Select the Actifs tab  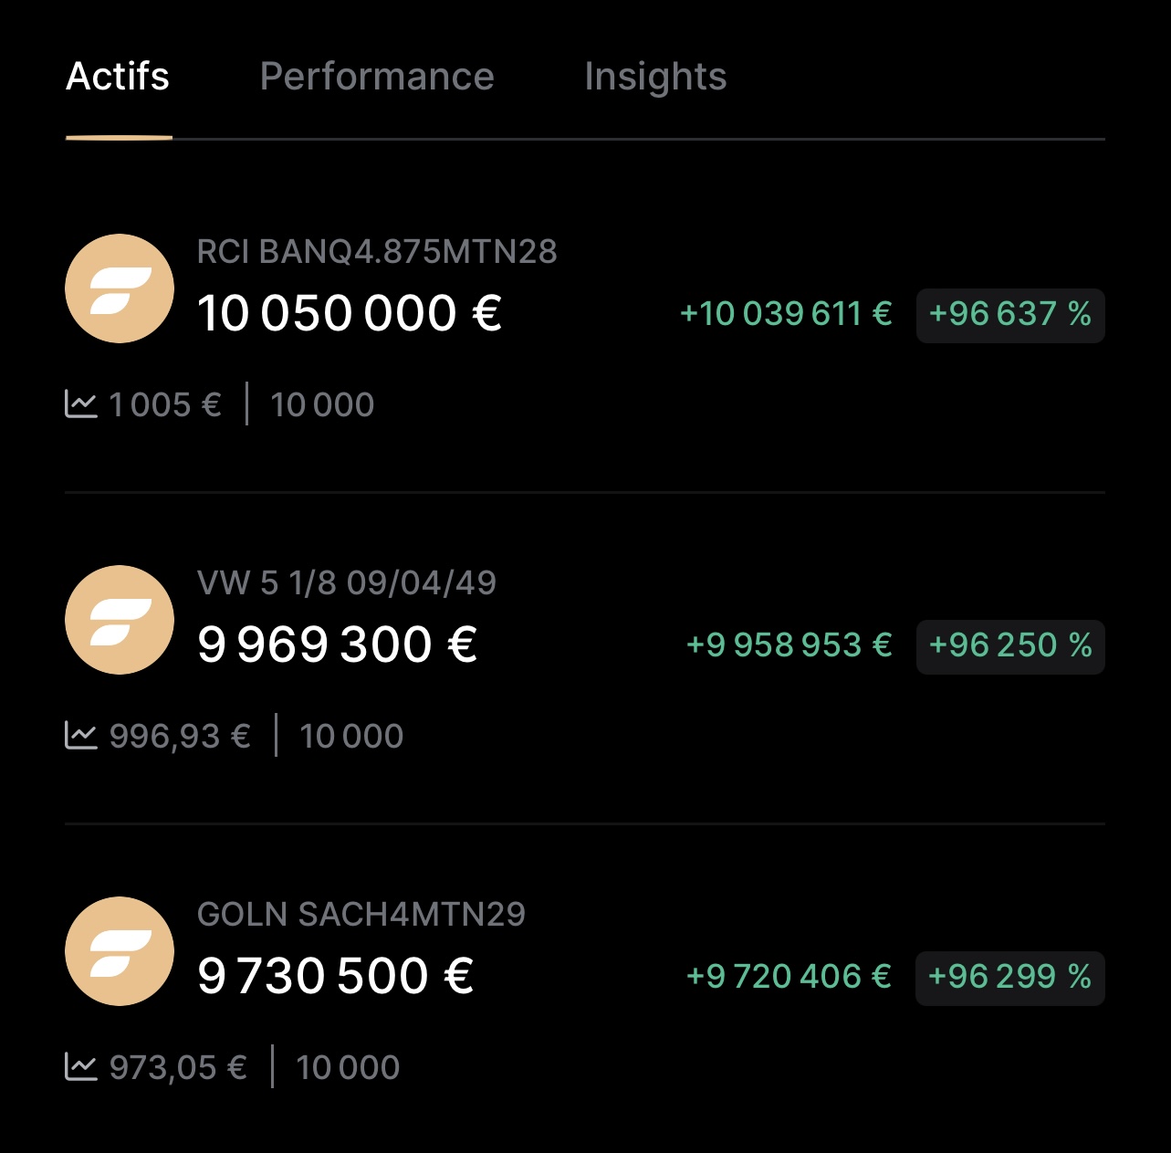118,77
